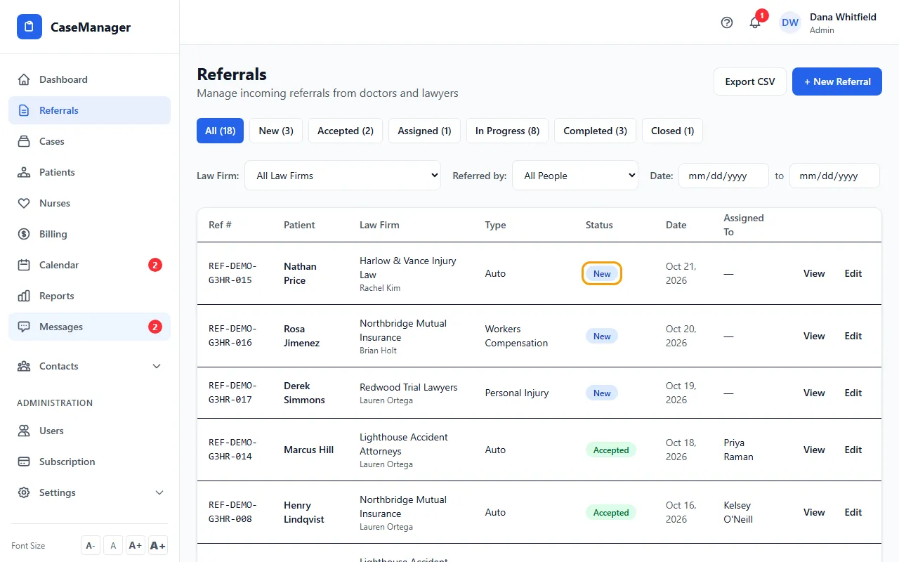Select the All (18) filter tab
Viewport: 899px width, 562px height.
pyautogui.click(x=220, y=131)
